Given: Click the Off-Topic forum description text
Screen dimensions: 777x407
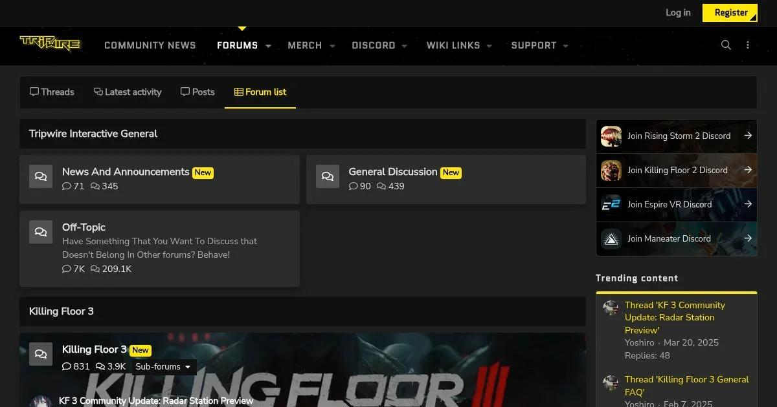Looking at the screenshot, I should click(x=160, y=248).
